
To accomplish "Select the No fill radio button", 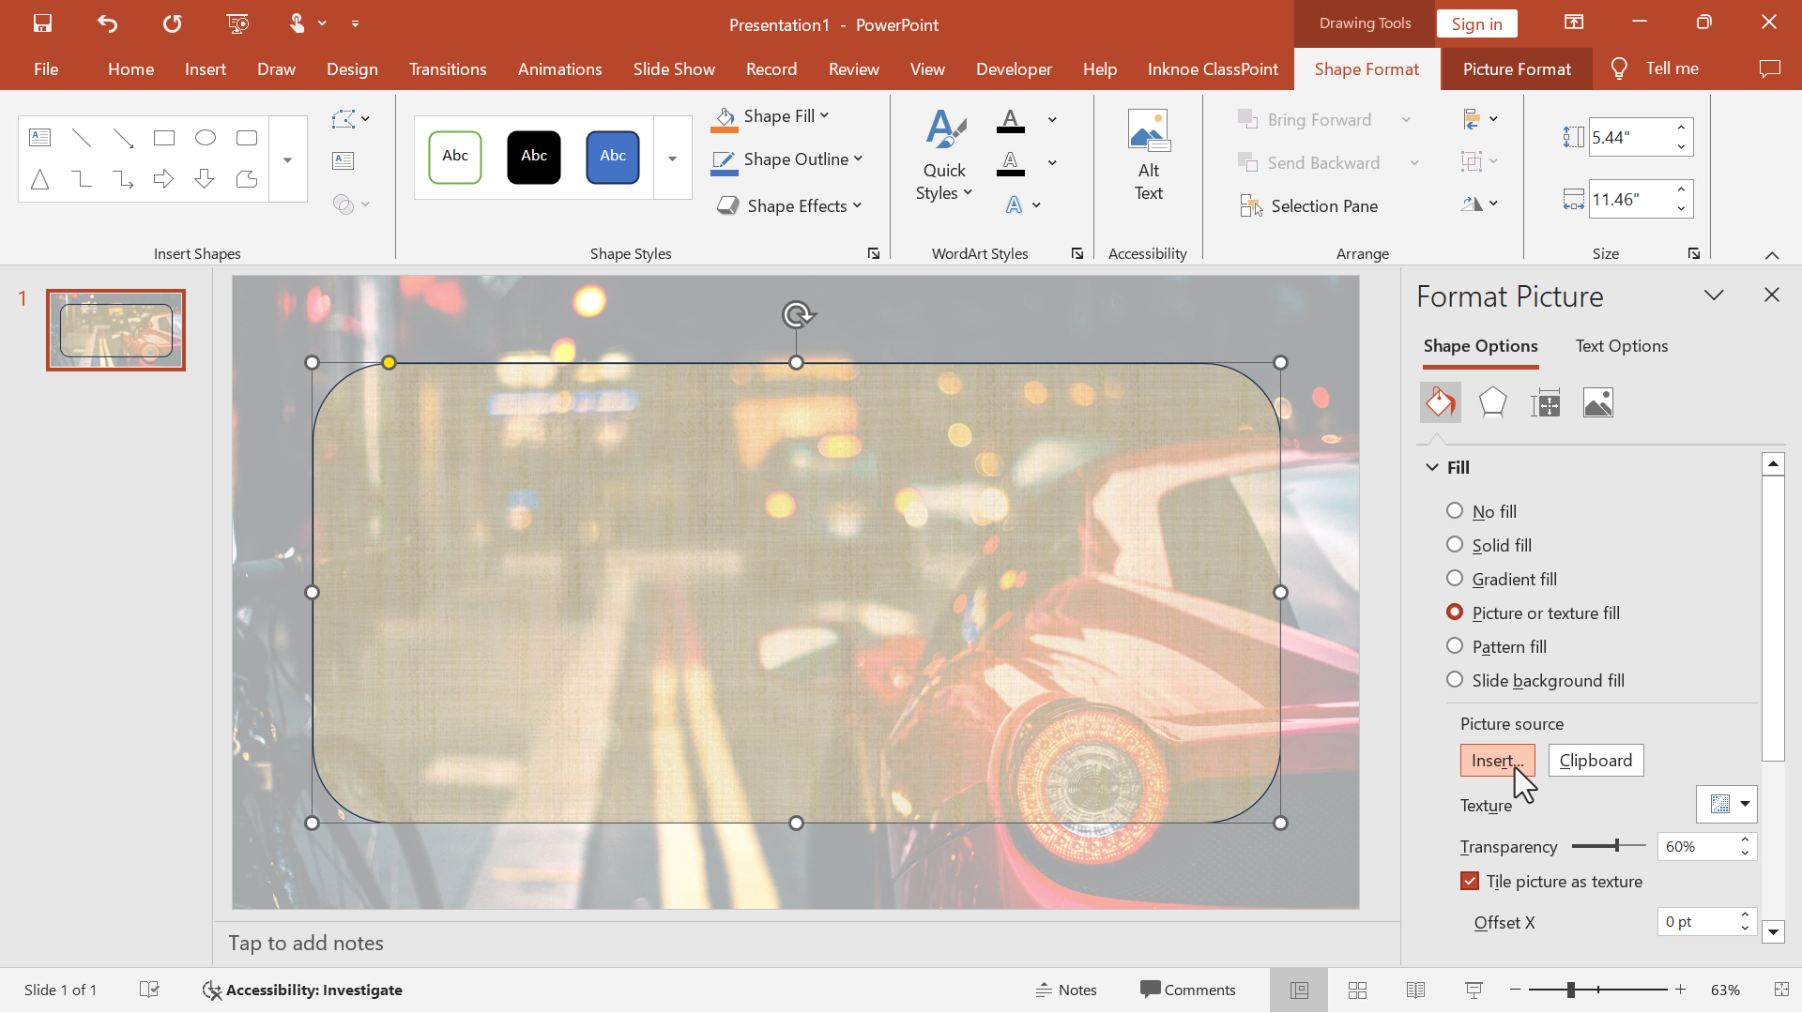I will pos(1456,509).
